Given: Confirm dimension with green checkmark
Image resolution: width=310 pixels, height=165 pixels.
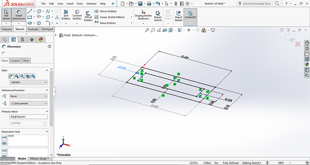Looking at the screenshot, I should pyautogui.click(x=3, y=53).
